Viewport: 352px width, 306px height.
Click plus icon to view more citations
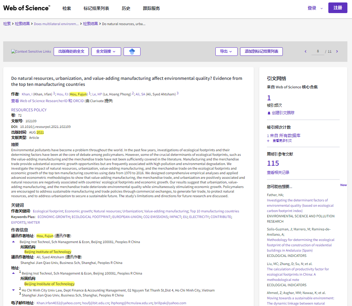(x=268, y=141)
